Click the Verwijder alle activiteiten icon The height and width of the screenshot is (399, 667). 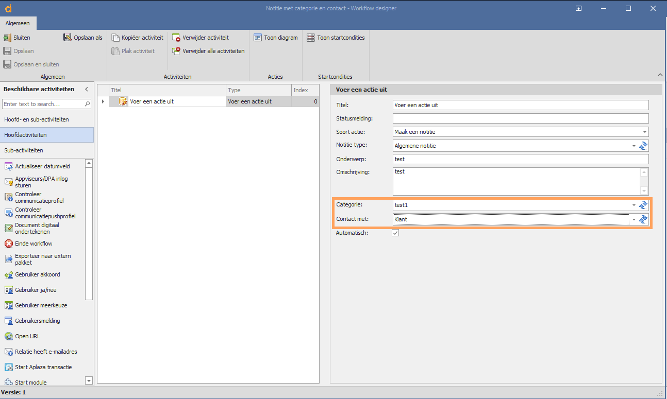pyautogui.click(x=176, y=51)
